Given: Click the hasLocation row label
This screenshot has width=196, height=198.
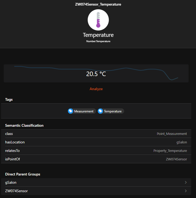Looking at the screenshot, I should click(15, 142).
